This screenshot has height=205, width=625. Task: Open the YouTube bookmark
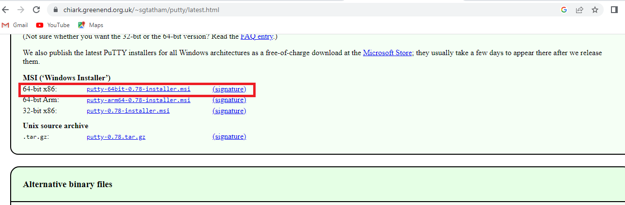point(53,25)
